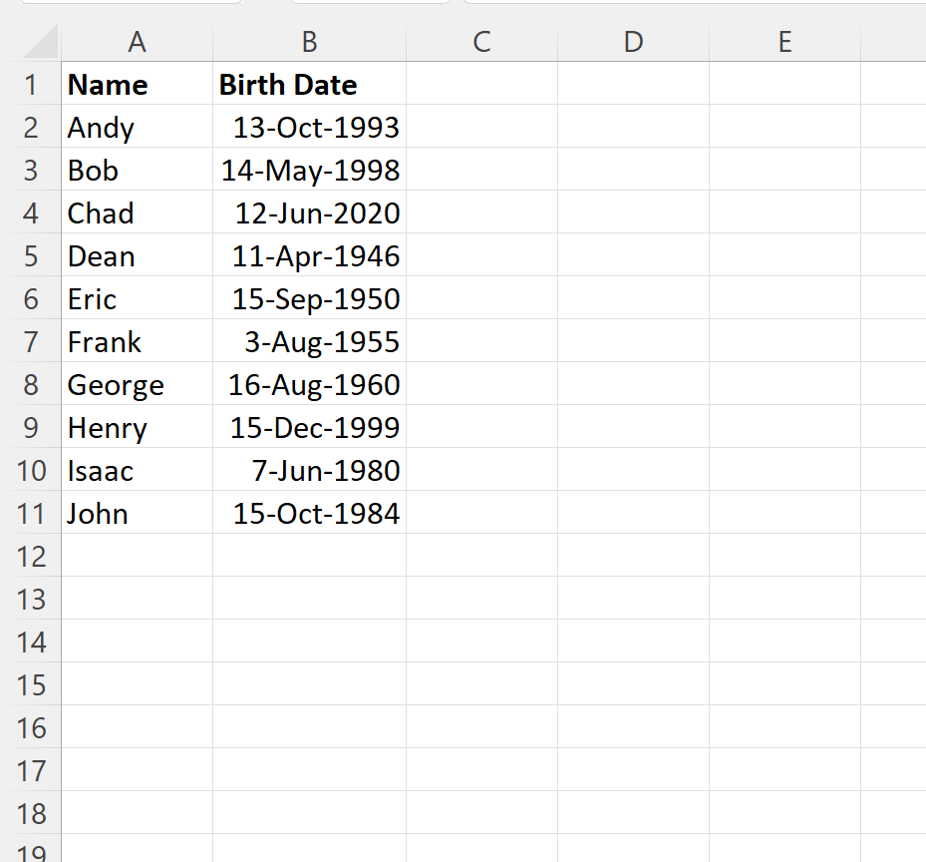Select Chad's birth date cell

pyautogui.click(x=309, y=214)
